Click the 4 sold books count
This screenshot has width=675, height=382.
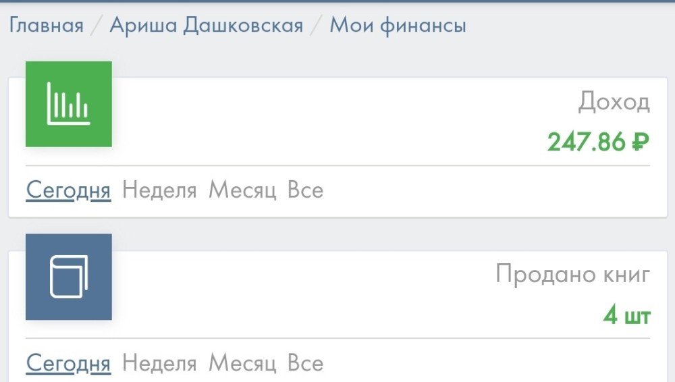[x=610, y=315]
